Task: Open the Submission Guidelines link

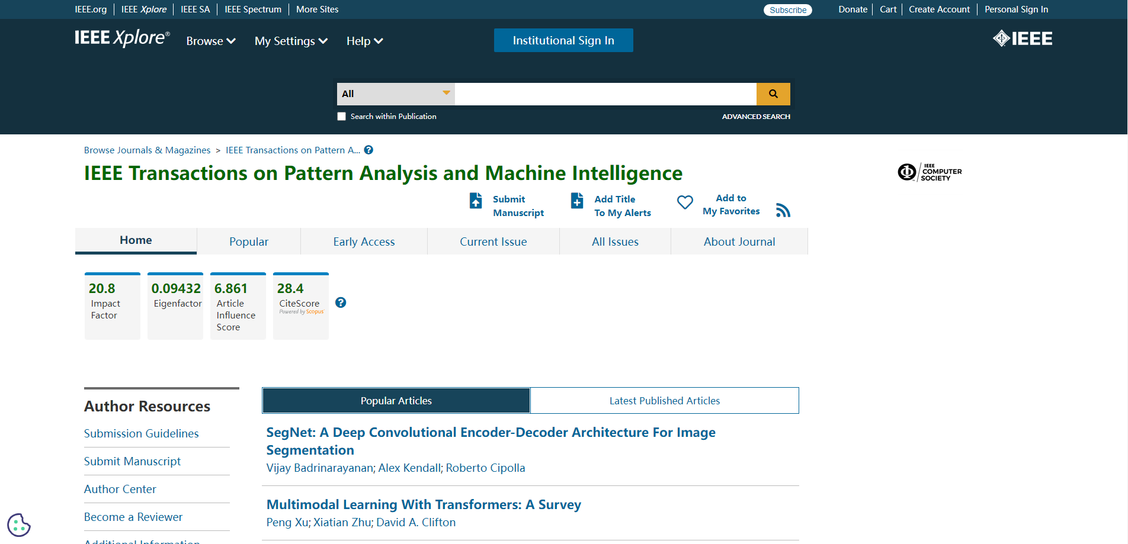Action: (x=142, y=433)
